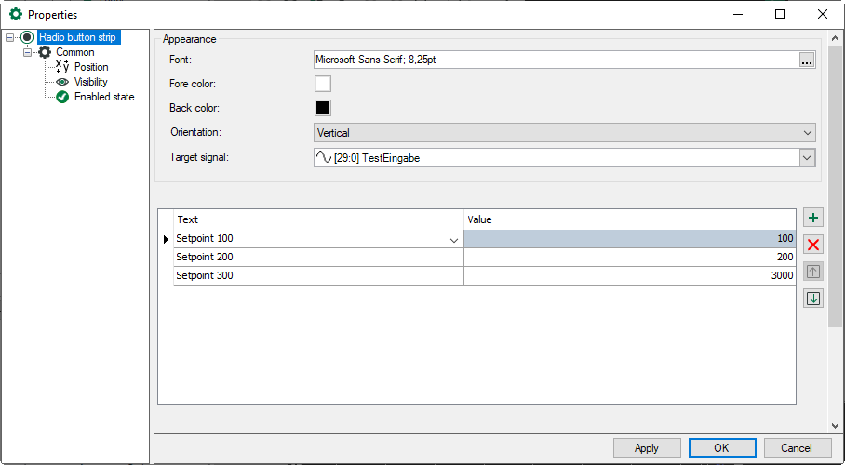
Task: Click the Enabled state green check icon
Action: pyautogui.click(x=62, y=97)
